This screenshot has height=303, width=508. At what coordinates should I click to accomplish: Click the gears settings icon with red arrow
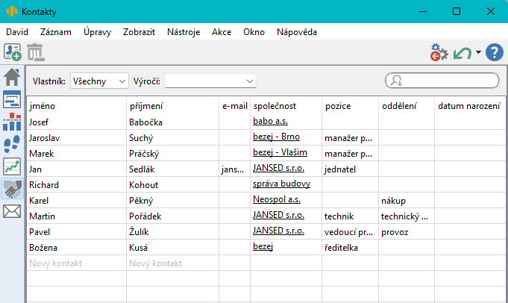click(x=439, y=52)
